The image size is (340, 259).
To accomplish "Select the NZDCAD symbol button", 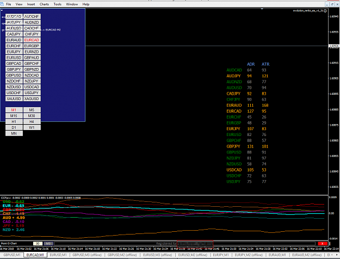I will point(32,75).
